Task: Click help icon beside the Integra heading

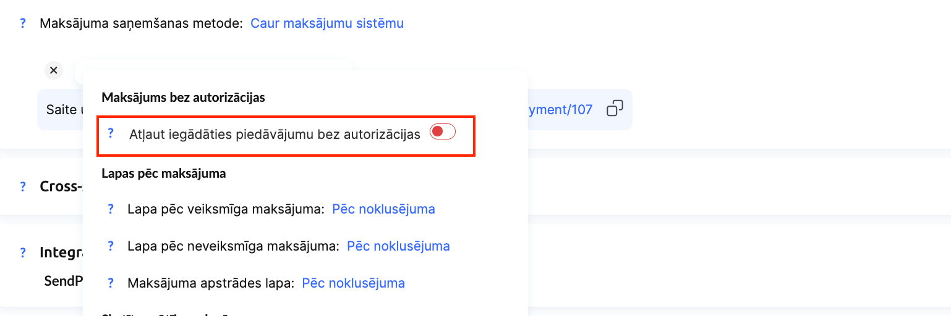Action: [x=23, y=252]
